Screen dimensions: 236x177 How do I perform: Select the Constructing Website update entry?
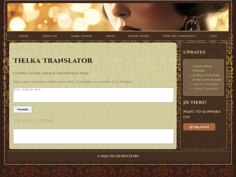(x=202, y=68)
